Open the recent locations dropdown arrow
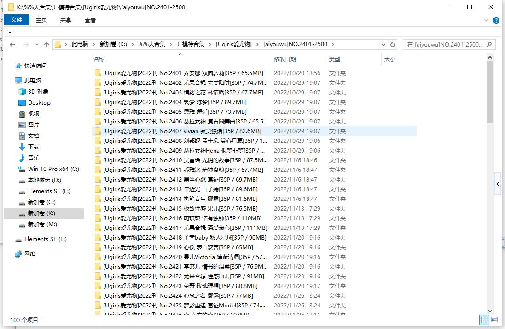The width and height of the screenshot is (505, 329). pos(37,45)
